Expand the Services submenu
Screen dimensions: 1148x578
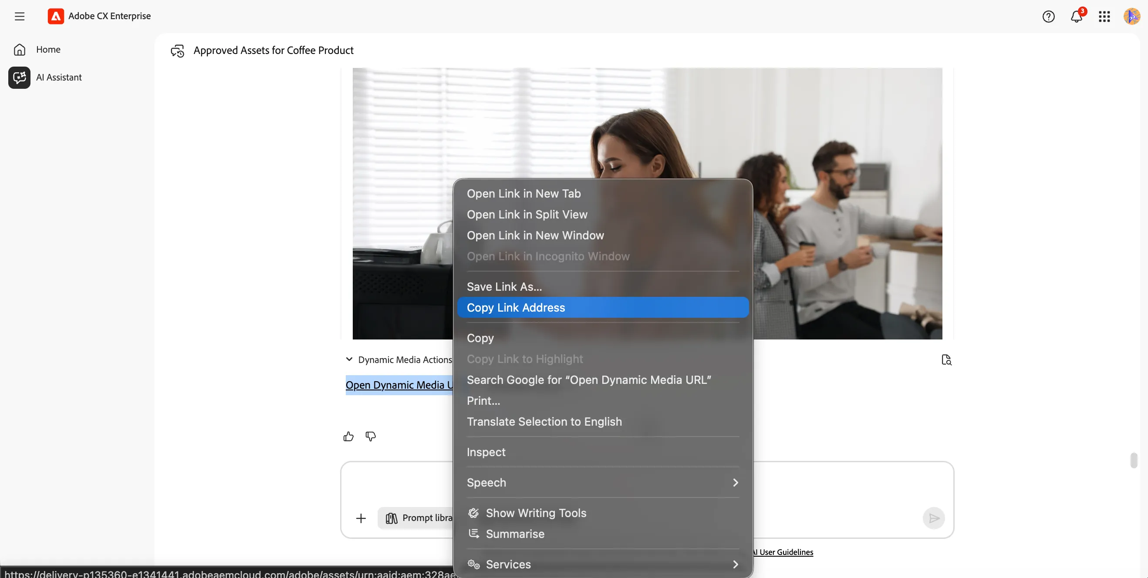click(602, 564)
